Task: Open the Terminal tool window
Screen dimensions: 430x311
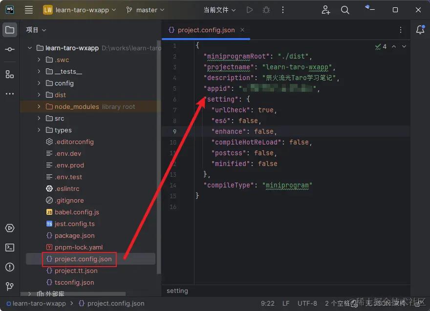Action: coord(10,248)
